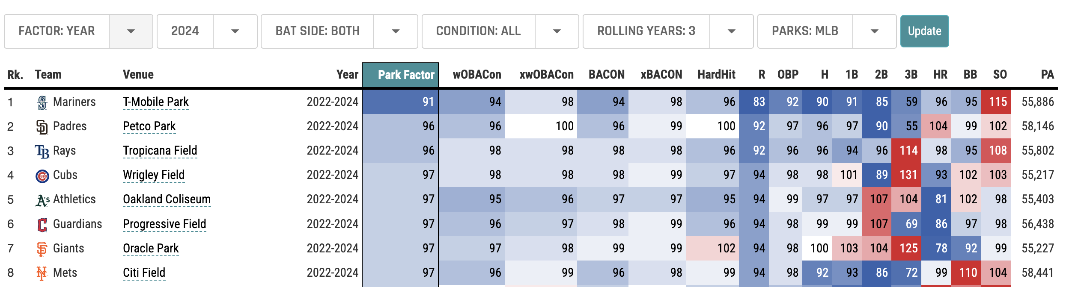Click the Rays team logo icon
The width and height of the screenshot is (1078, 287).
click(42, 151)
